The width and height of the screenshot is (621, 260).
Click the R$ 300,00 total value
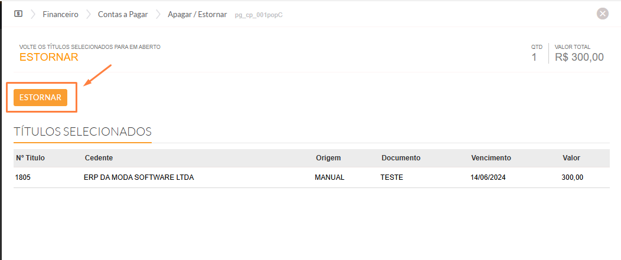pos(579,57)
